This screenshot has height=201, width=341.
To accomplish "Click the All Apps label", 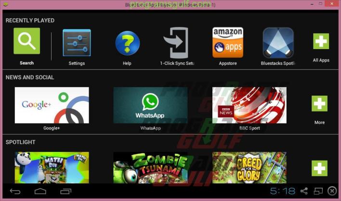I will pyautogui.click(x=321, y=60).
